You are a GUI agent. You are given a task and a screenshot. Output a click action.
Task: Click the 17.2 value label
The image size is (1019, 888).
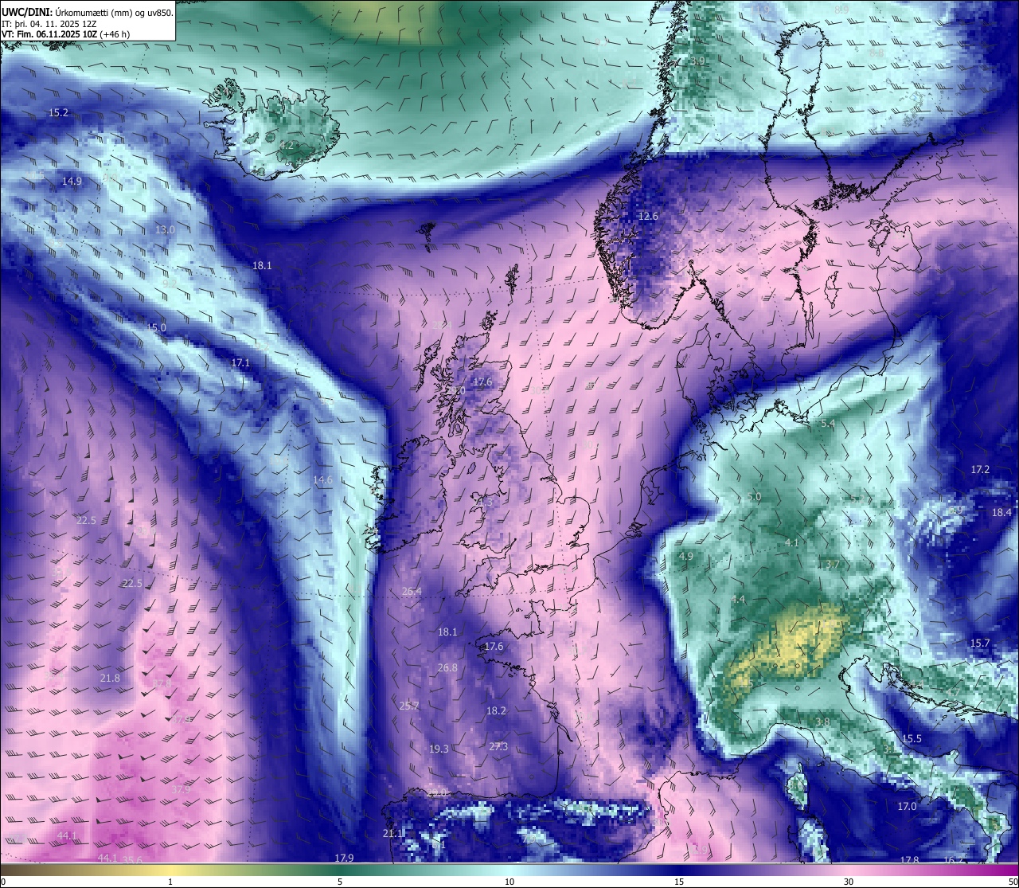pos(979,470)
